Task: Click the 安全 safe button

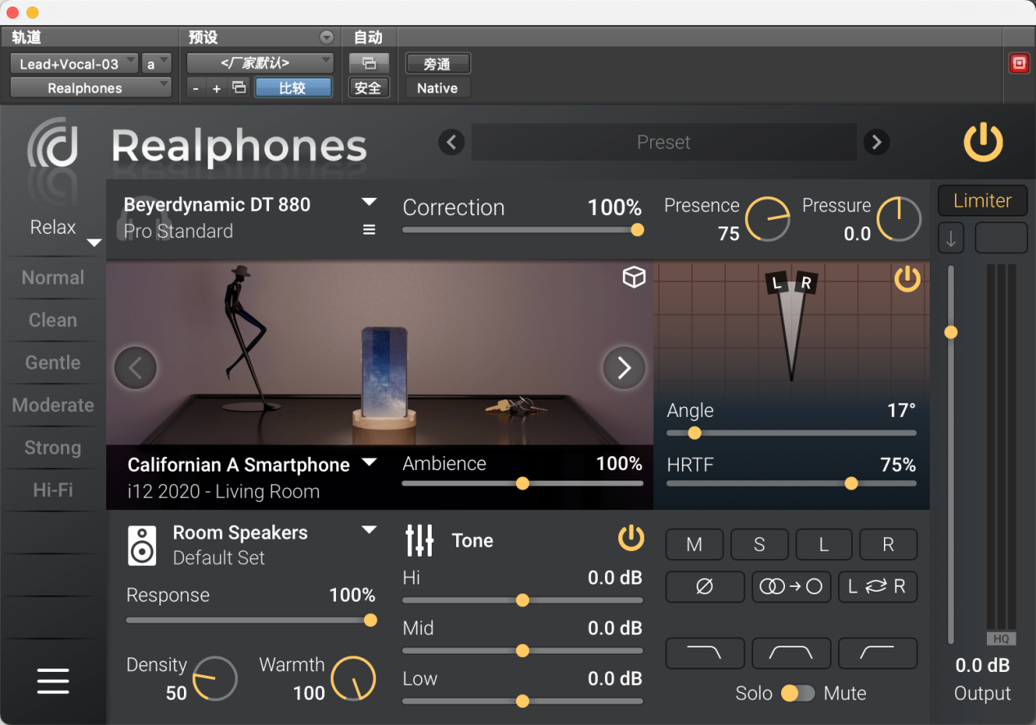Action: coord(368,88)
